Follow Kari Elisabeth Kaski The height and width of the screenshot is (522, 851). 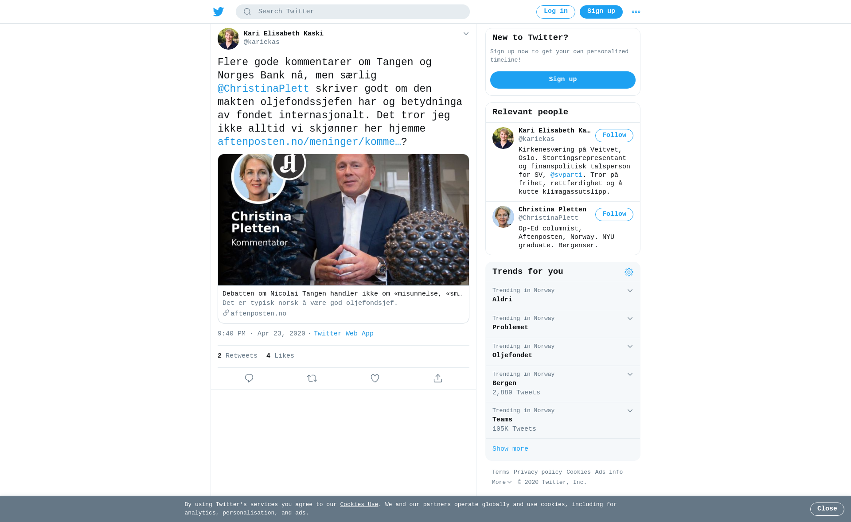point(614,136)
